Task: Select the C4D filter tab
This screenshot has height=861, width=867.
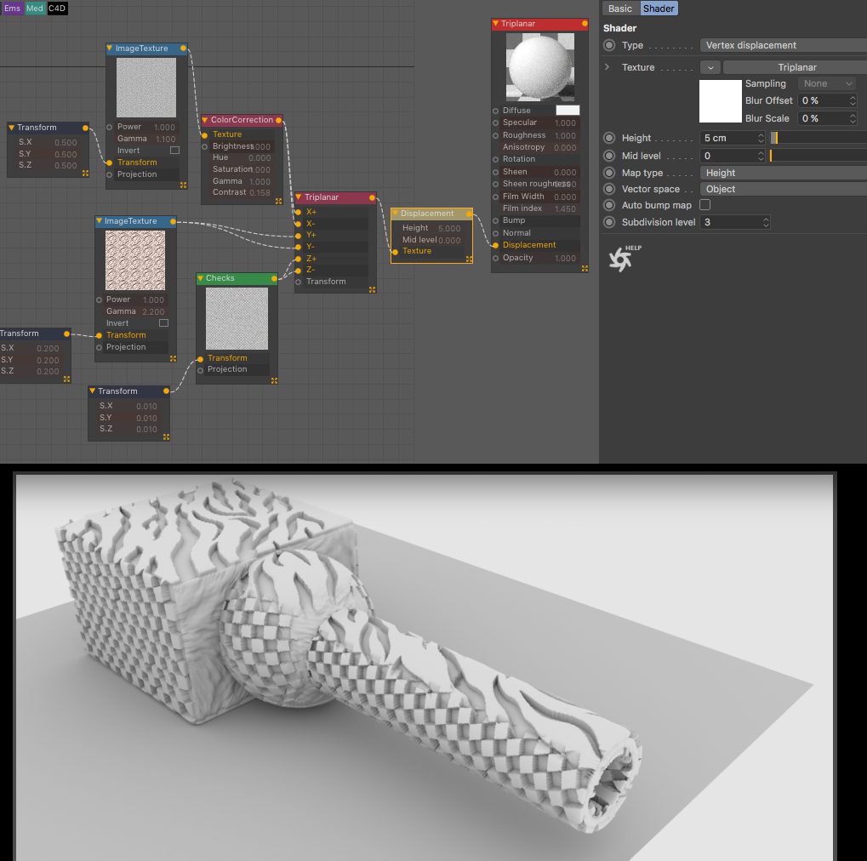Action: pyautogui.click(x=57, y=9)
